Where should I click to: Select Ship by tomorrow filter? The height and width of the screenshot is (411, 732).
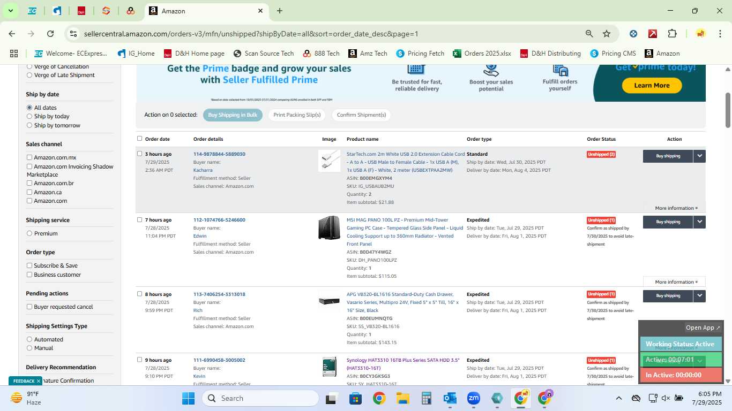point(29,125)
